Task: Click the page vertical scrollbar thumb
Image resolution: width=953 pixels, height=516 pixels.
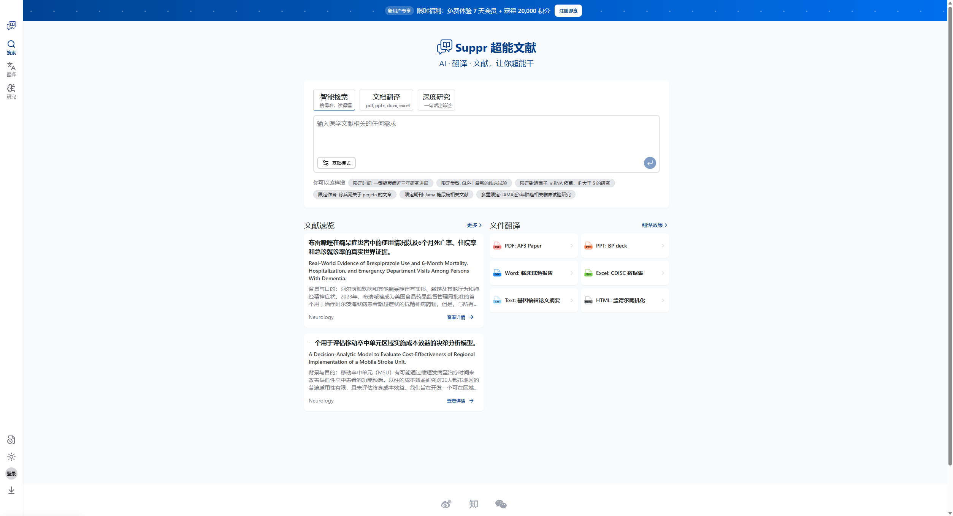Action: [950, 235]
